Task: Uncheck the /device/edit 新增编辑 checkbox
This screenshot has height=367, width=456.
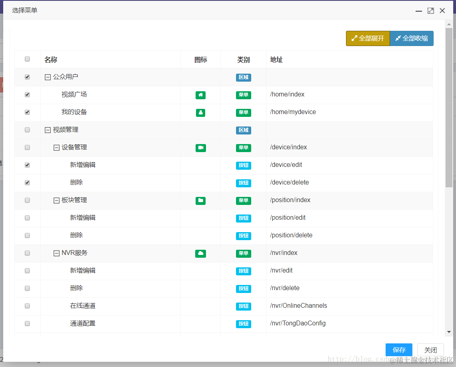Action: click(27, 165)
